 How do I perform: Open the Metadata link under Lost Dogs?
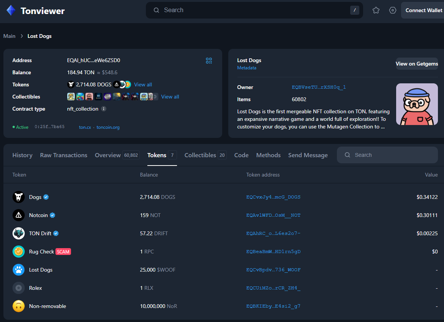[246, 68]
